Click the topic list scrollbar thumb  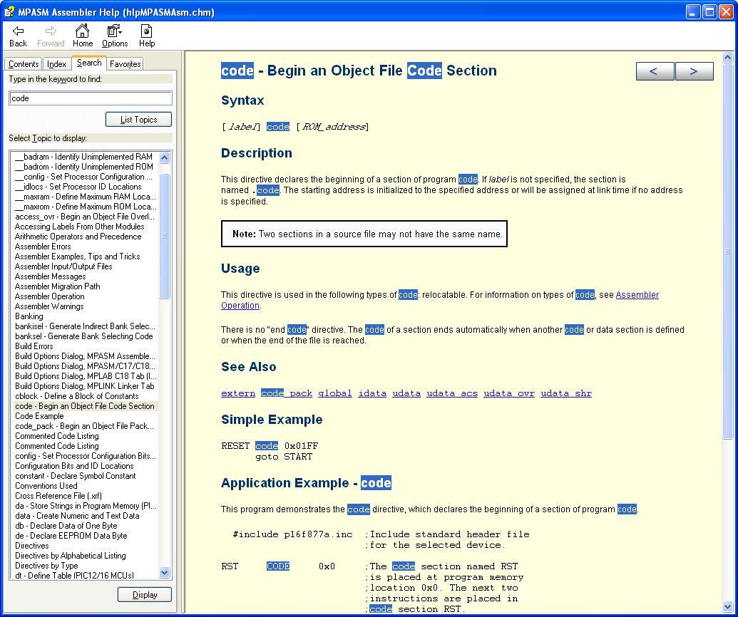point(164,236)
